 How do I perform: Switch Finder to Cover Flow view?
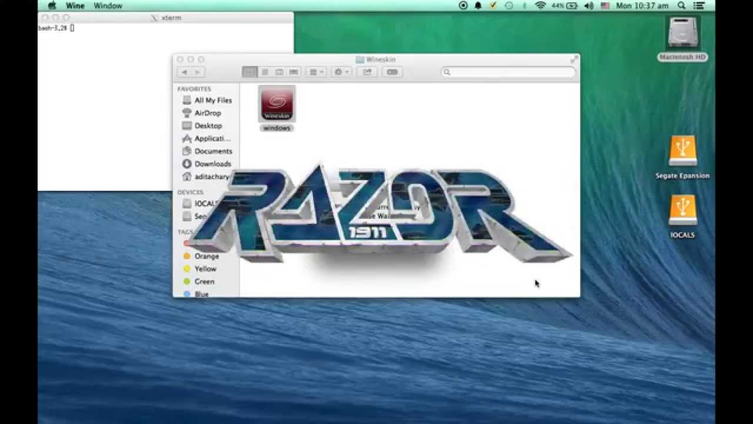click(x=294, y=72)
